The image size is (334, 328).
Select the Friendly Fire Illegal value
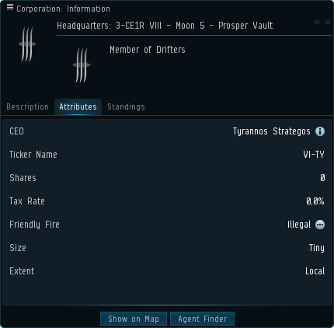(x=299, y=225)
